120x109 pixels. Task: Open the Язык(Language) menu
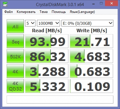click(x=82, y=12)
